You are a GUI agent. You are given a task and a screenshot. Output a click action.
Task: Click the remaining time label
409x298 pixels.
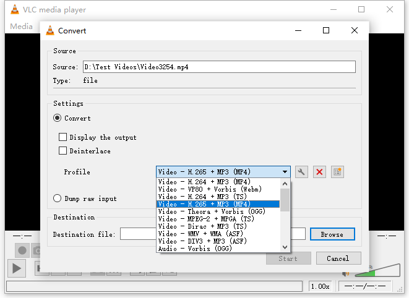click(386, 236)
